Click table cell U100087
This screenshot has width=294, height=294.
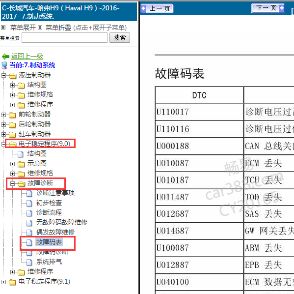pyautogui.click(x=199, y=248)
